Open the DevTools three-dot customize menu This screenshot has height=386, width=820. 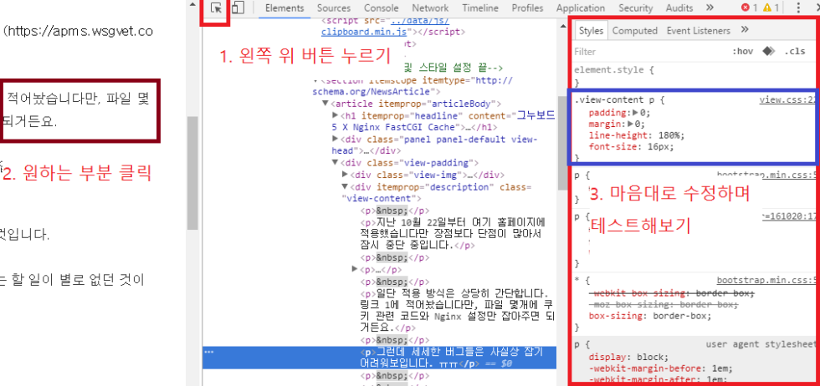[x=797, y=8]
